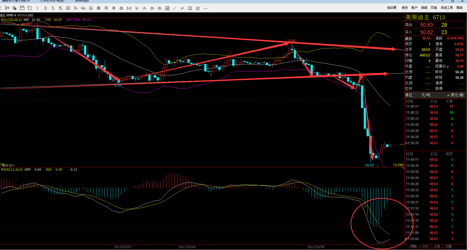Open the more tools ellipsis menu
The width and height of the screenshot is (467, 250).
tap(206, 8)
